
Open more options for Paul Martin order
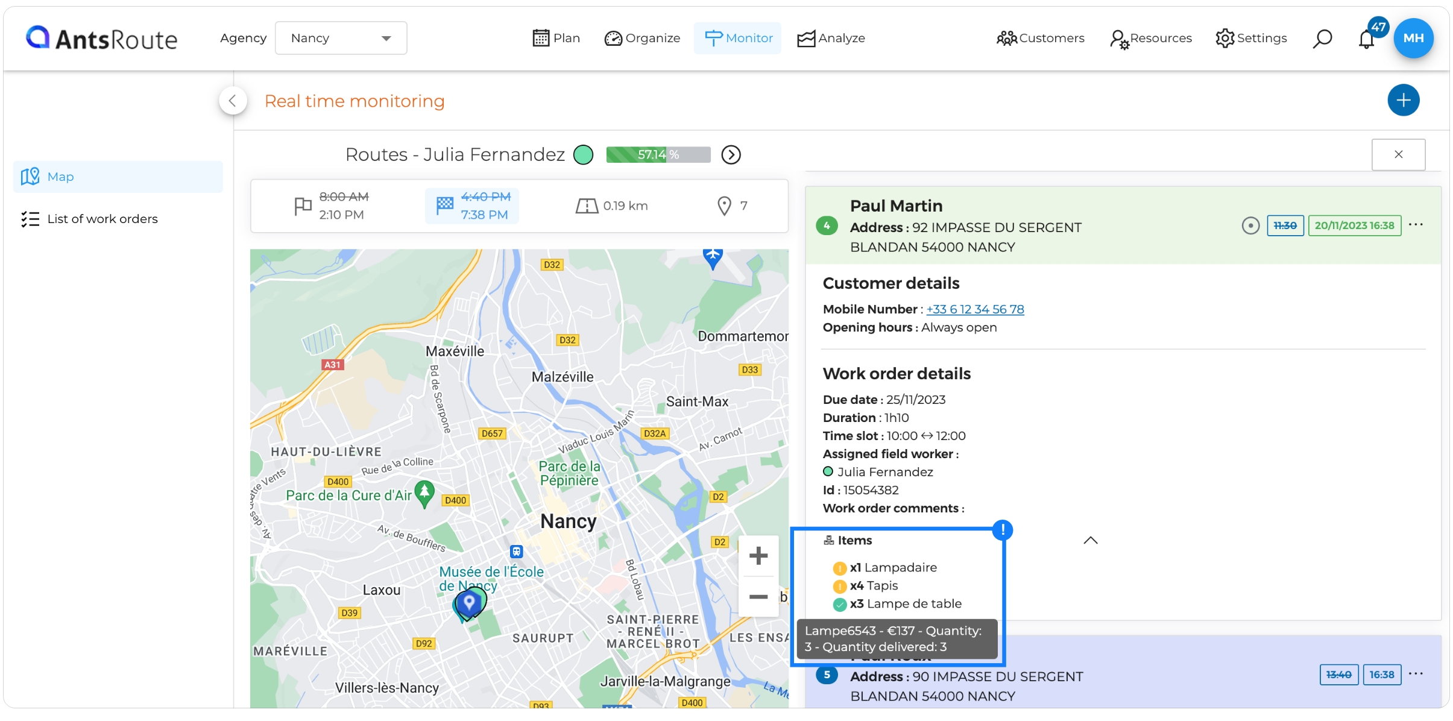coord(1416,225)
